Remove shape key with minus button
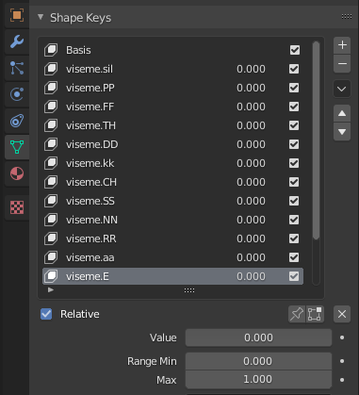 pos(342,64)
